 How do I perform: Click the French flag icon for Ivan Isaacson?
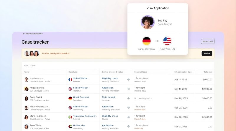pos(70,79)
